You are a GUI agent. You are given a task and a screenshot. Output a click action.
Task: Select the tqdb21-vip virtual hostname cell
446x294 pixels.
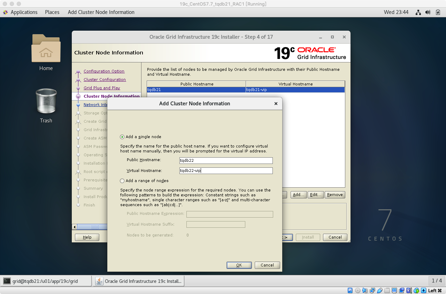pos(295,90)
